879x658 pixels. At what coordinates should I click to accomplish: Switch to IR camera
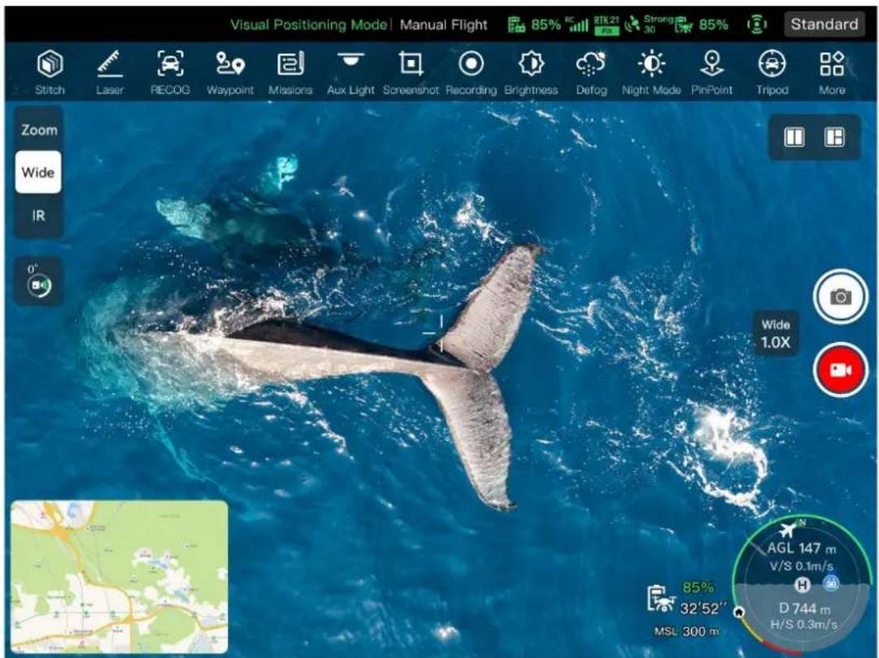[x=39, y=215]
